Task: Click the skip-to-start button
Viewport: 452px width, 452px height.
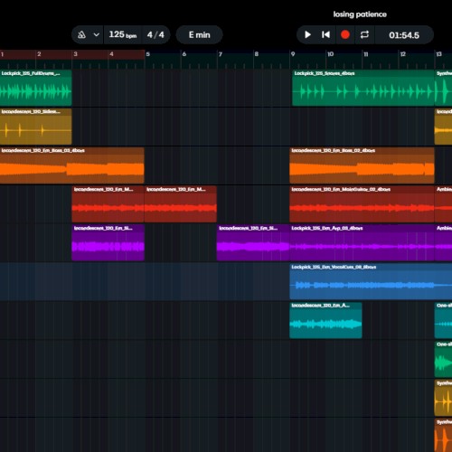Action: [325, 35]
